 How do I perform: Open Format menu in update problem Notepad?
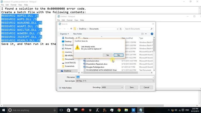click(13, 5)
